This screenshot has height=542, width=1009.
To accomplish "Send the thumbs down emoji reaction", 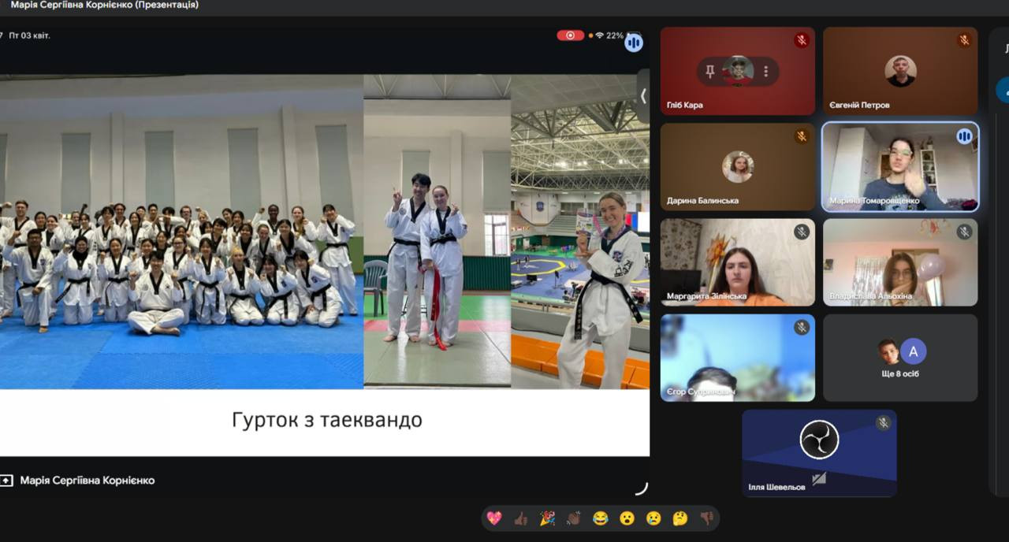I will [x=707, y=518].
